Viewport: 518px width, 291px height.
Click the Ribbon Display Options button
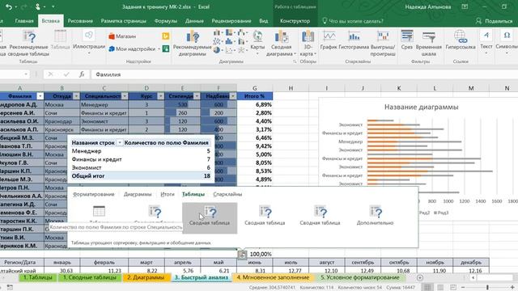465,6
